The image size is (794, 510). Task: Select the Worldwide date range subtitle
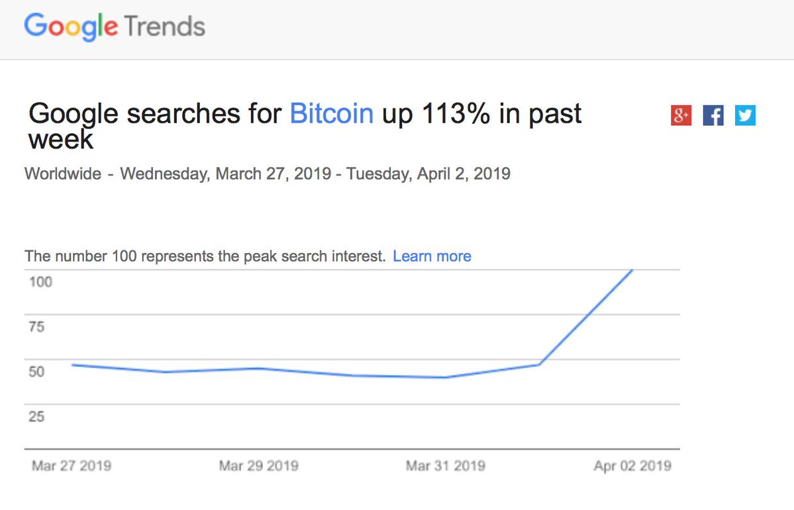coord(268,174)
